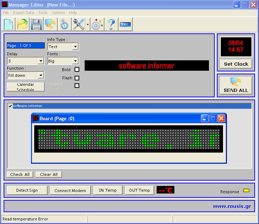
Task: Click the stopwatch clock toolbar icon
Action: tap(64, 24)
